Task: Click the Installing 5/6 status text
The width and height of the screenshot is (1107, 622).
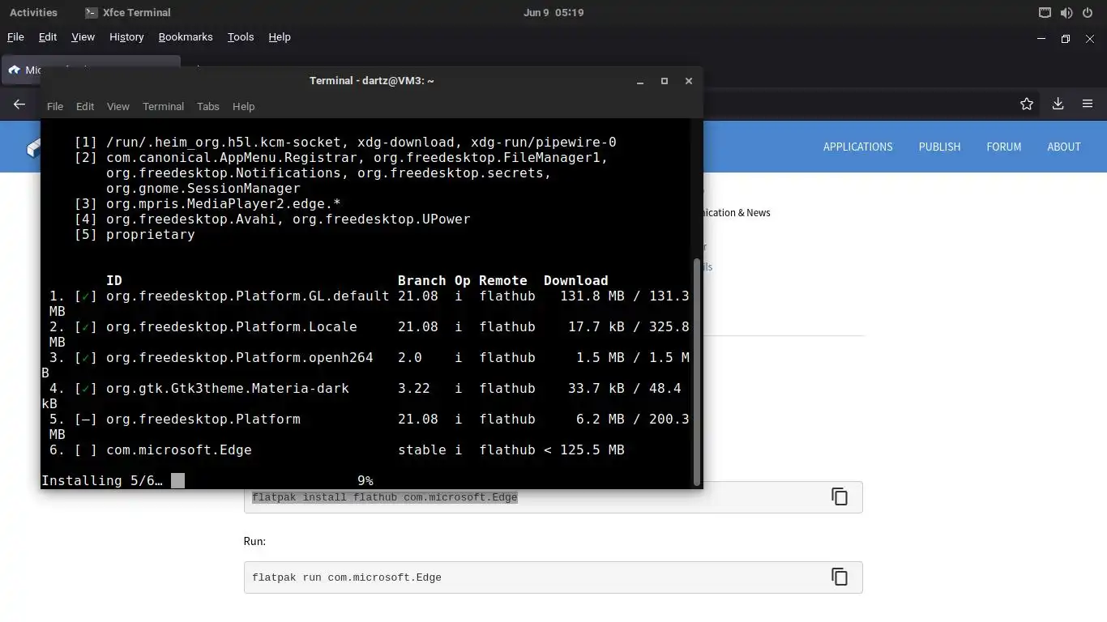Action: point(102,481)
